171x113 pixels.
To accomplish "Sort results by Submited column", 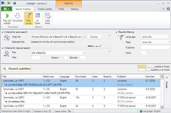I will point(152,76).
